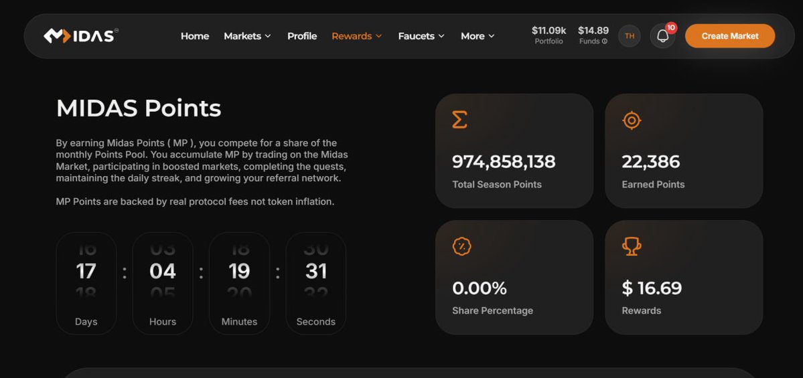Click the Earned Points label
The image size is (803, 378).
click(x=653, y=184)
